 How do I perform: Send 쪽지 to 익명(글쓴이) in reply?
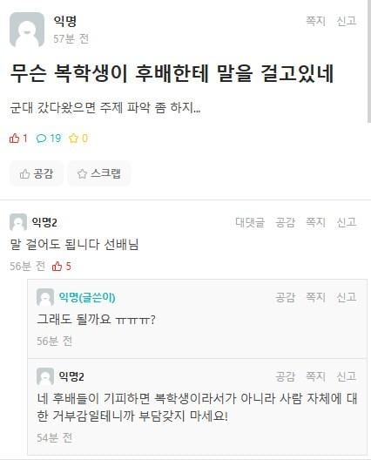(x=315, y=297)
